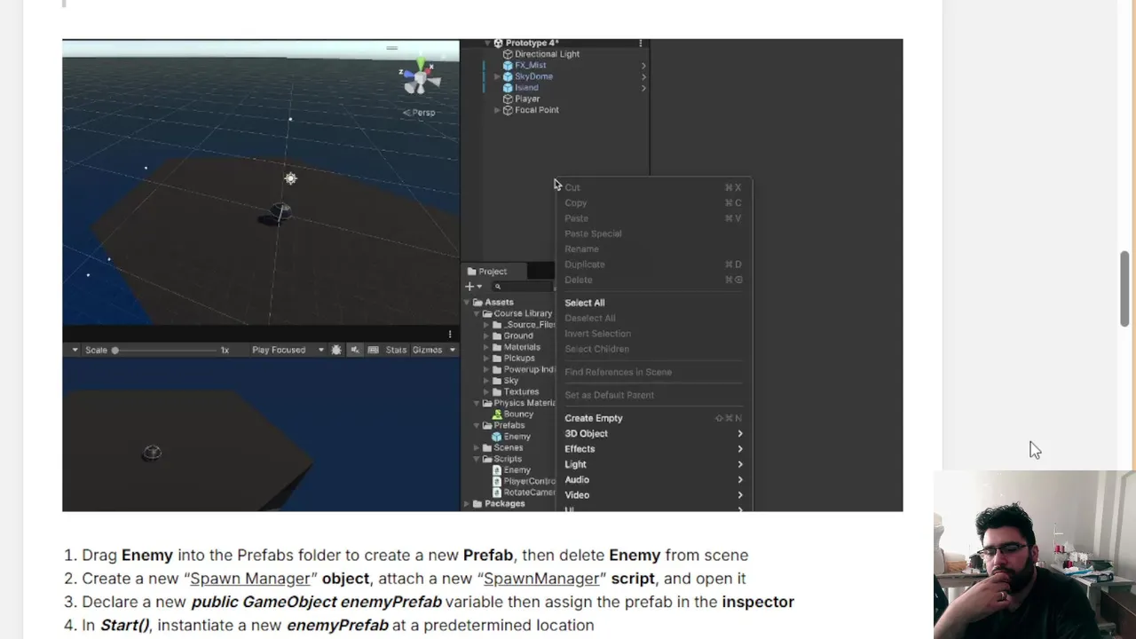This screenshot has height=639, width=1136.
Task: Click the Enemy prefab icon in Prefabs folder
Action: pos(497,437)
